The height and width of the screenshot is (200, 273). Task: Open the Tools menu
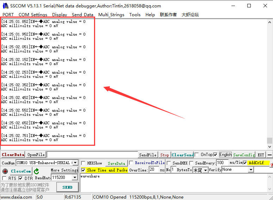coord(135,15)
